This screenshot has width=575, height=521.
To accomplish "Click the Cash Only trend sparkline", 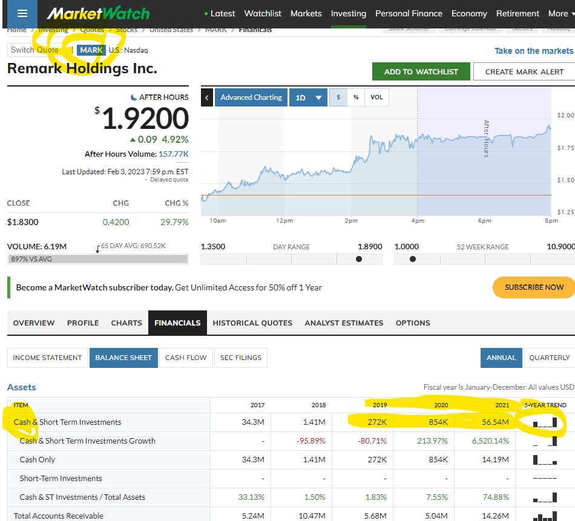I will 545,460.
